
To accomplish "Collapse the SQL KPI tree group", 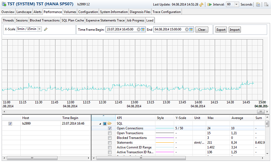I will [100, 124].
